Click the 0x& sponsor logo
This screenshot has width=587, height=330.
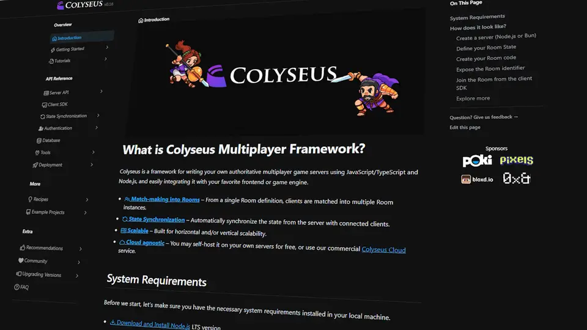(x=517, y=178)
